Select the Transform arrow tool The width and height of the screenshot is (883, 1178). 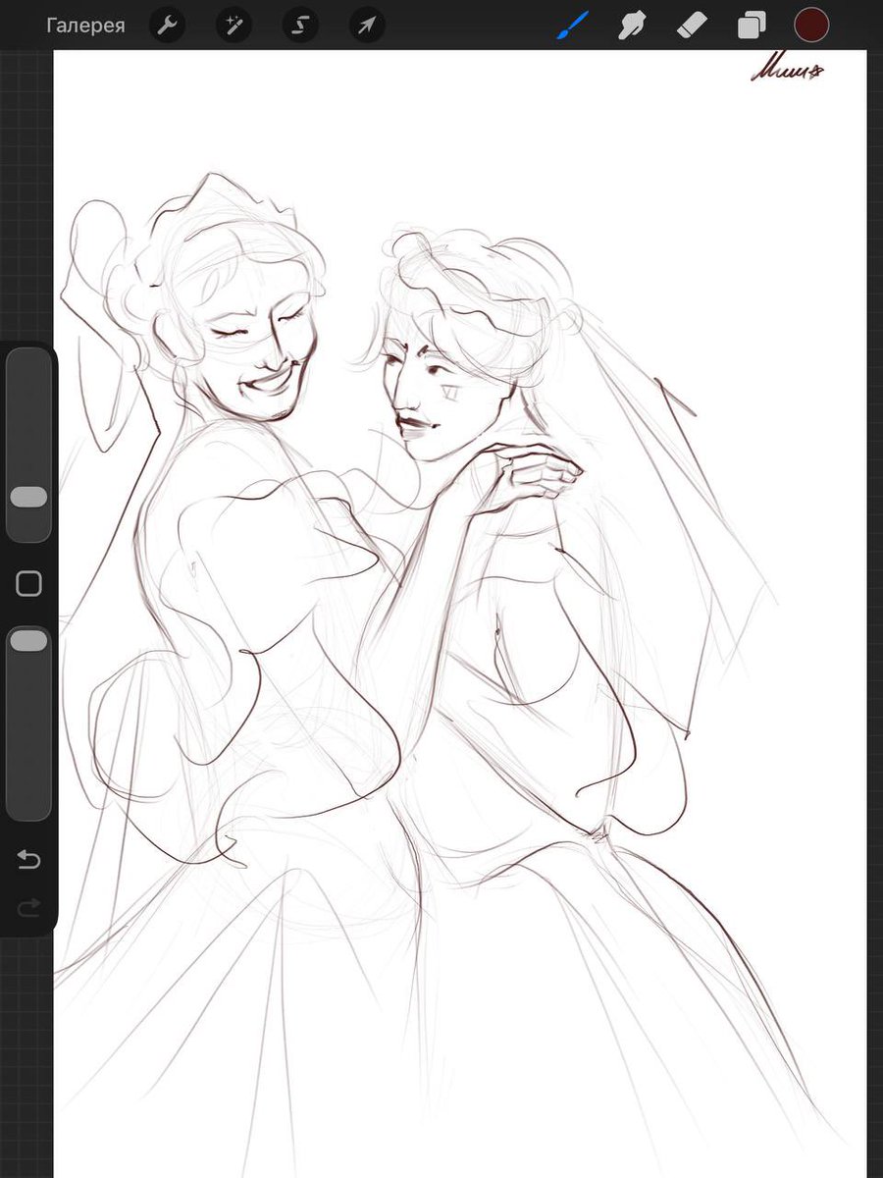365,26
